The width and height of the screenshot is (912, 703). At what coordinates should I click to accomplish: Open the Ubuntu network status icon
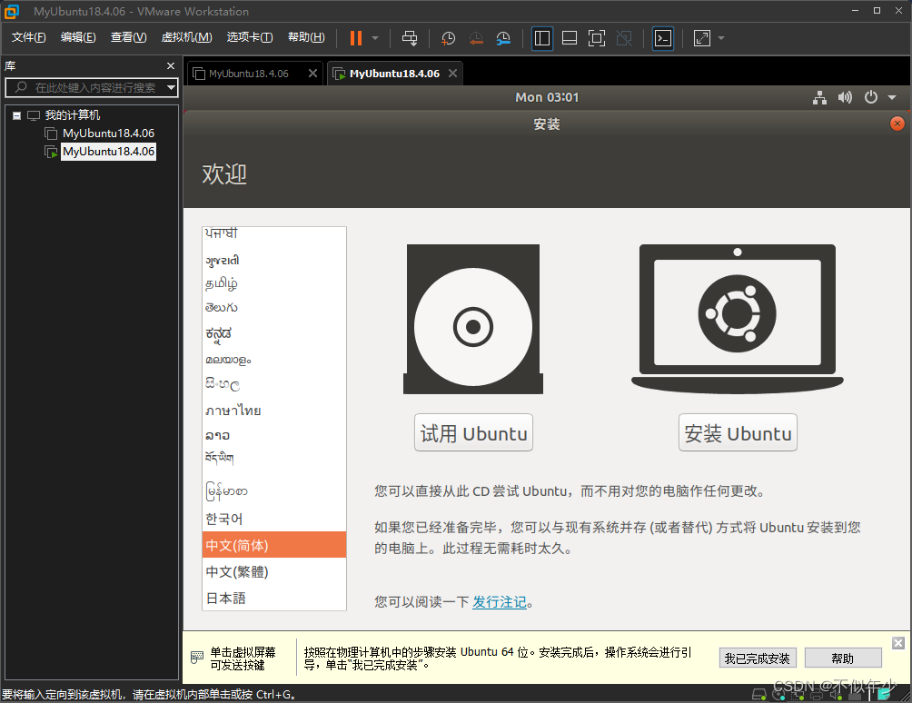click(x=819, y=98)
